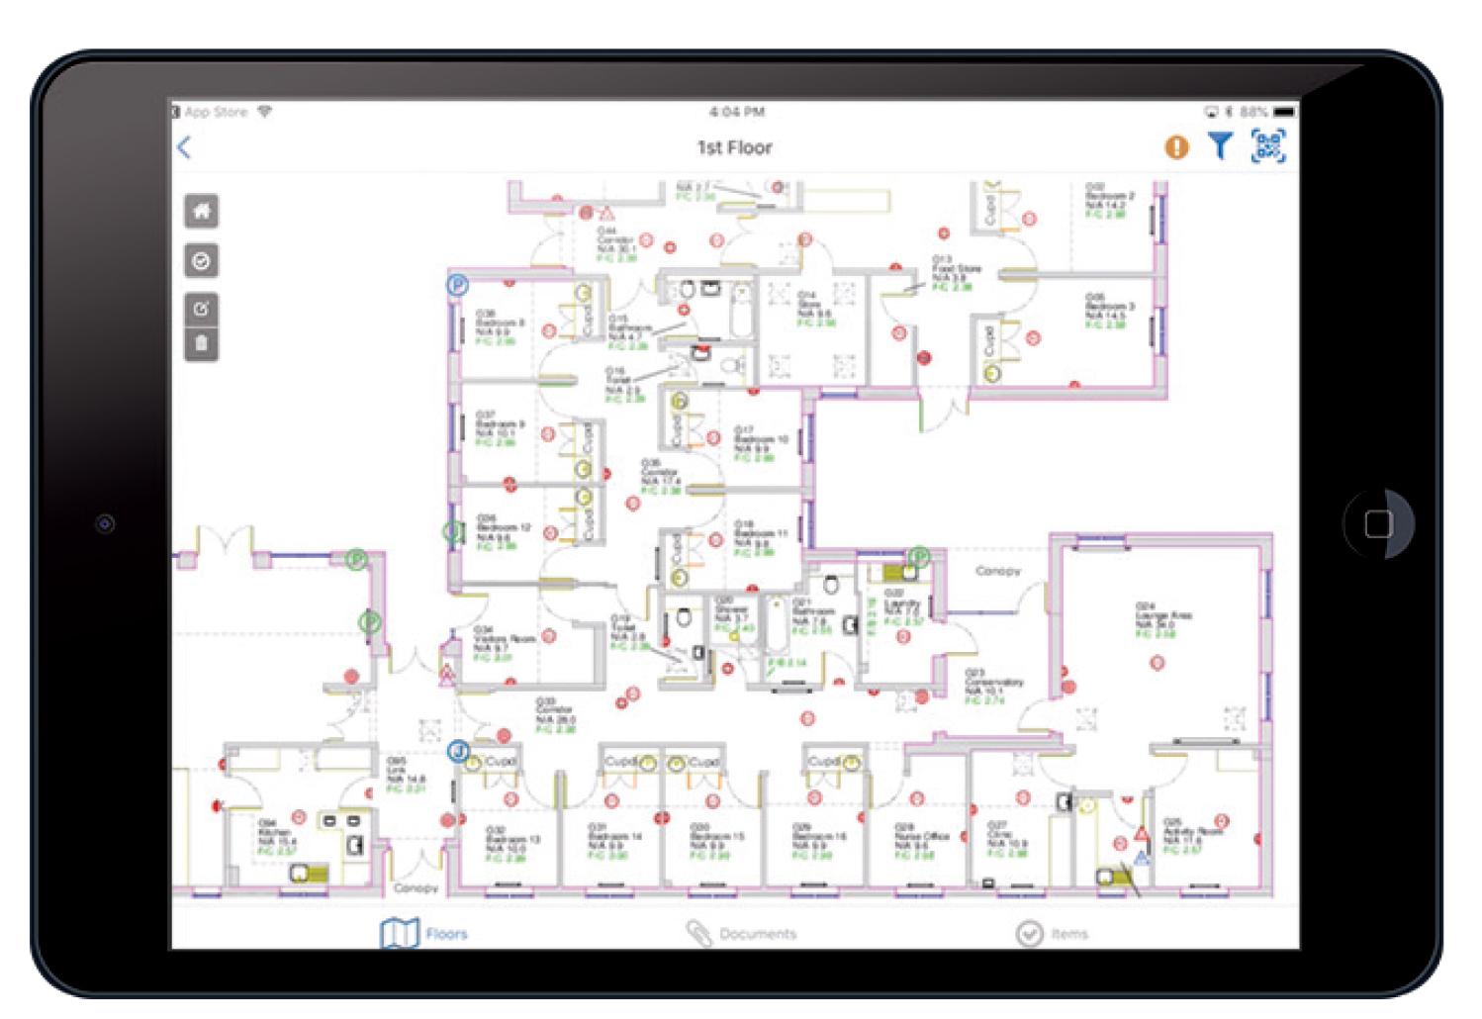The image size is (1482, 1019).
Task: Tap red marker in Visitors Room
Action: (548, 636)
